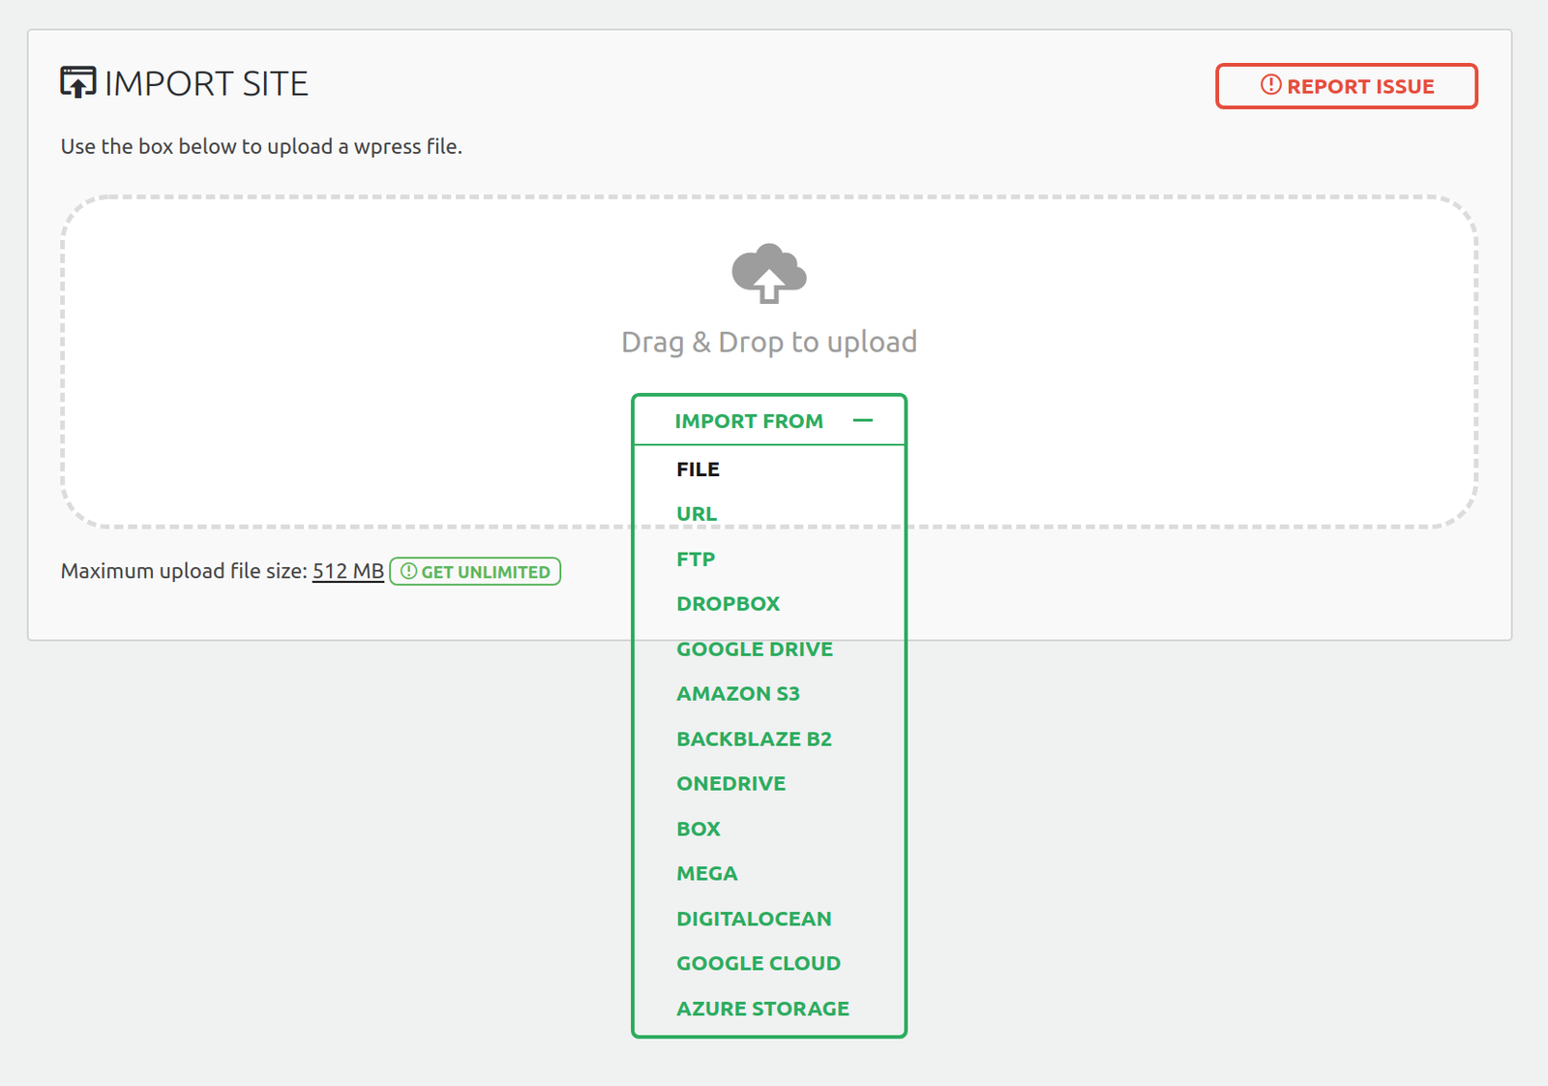Select File from the import menu

[x=698, y=469]
